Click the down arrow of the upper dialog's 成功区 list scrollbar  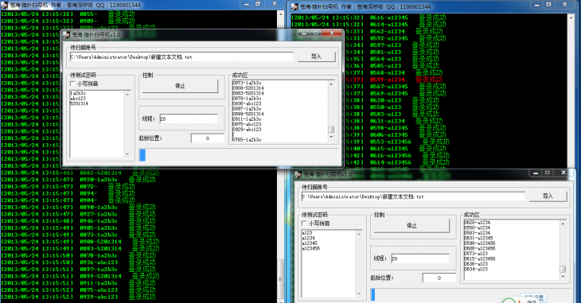click(x=331, y=137)
